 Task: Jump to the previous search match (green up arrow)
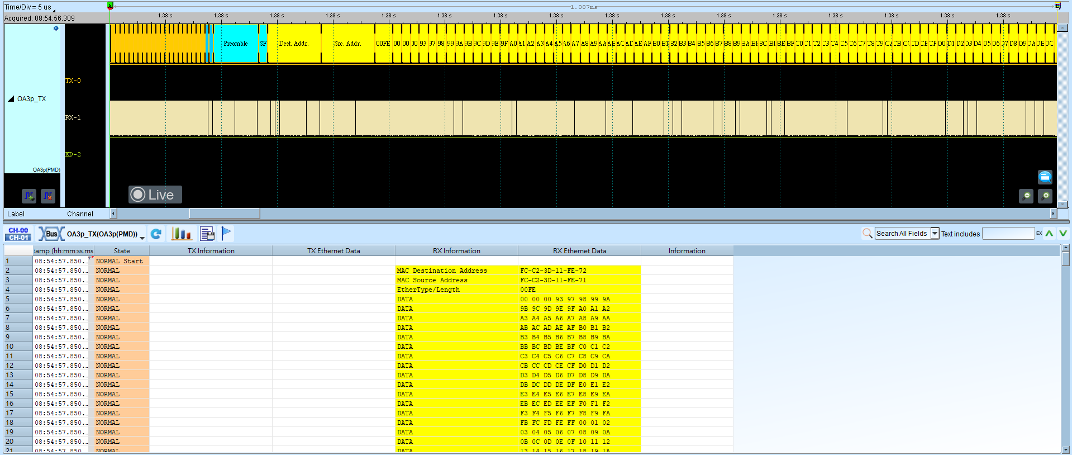(x=1049, y=233)
